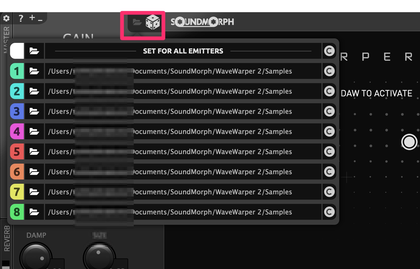Select blue emitter 3 number tile
The width and height of the screenshot is (420, 269).
pyautogui.click(x=17, y=111)
